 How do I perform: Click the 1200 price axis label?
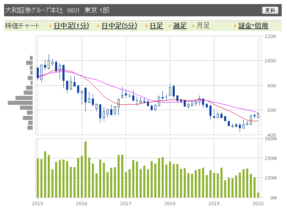point(270,36)
